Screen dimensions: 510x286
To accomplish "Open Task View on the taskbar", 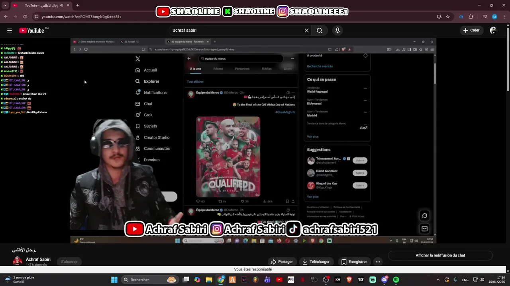I will coord(186,280).
